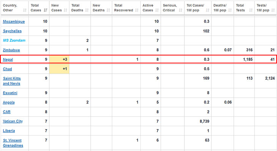Click sort icon in Tests/1M pop header
The width and height of the screenshot is (277, 151).
pos(273,11)
